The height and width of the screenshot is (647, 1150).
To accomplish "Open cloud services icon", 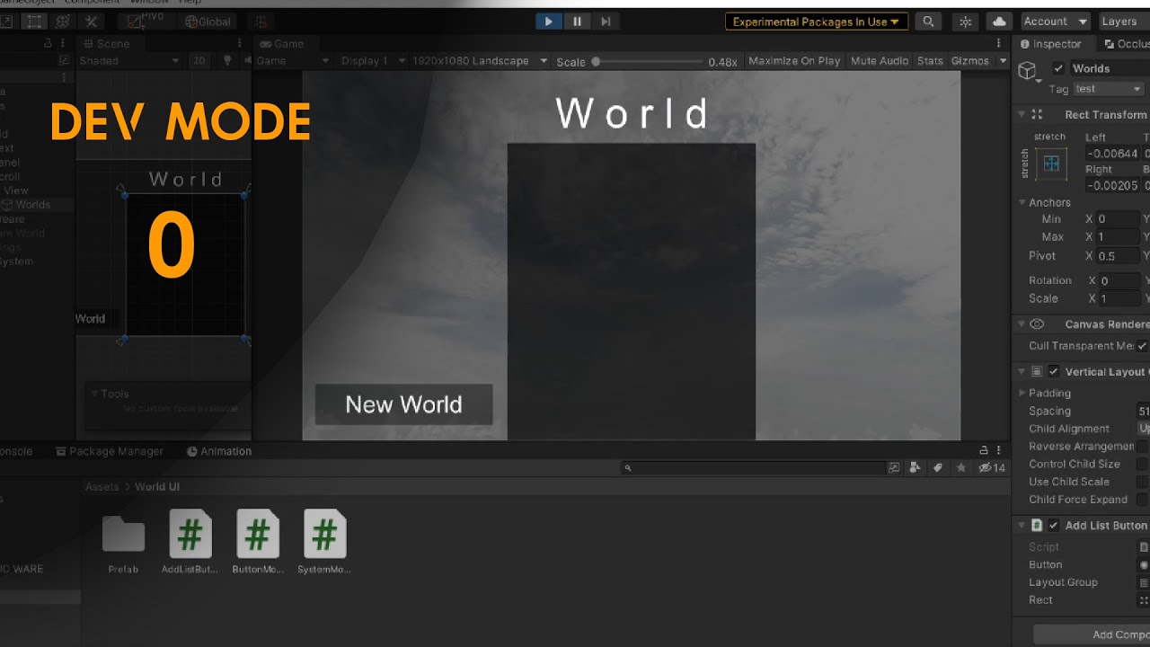I will click(998, 22).
